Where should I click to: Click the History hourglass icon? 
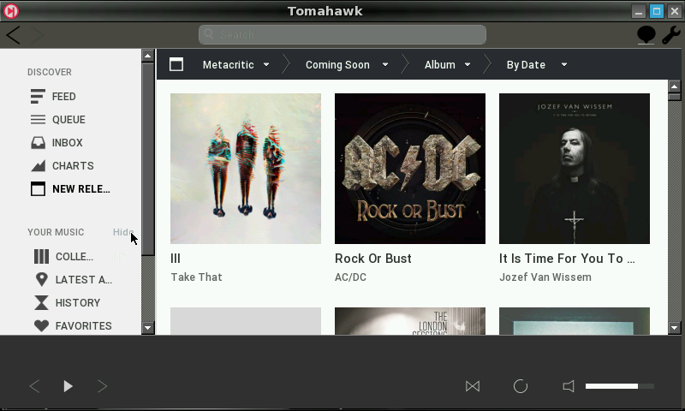coord(41,302)
